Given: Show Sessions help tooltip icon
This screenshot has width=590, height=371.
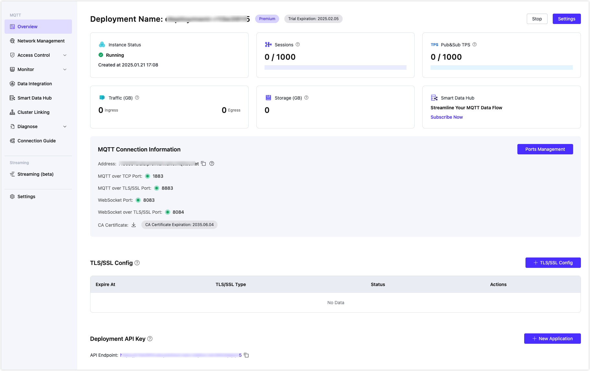Looking at the screenshot, I should (x=298, y=44).
